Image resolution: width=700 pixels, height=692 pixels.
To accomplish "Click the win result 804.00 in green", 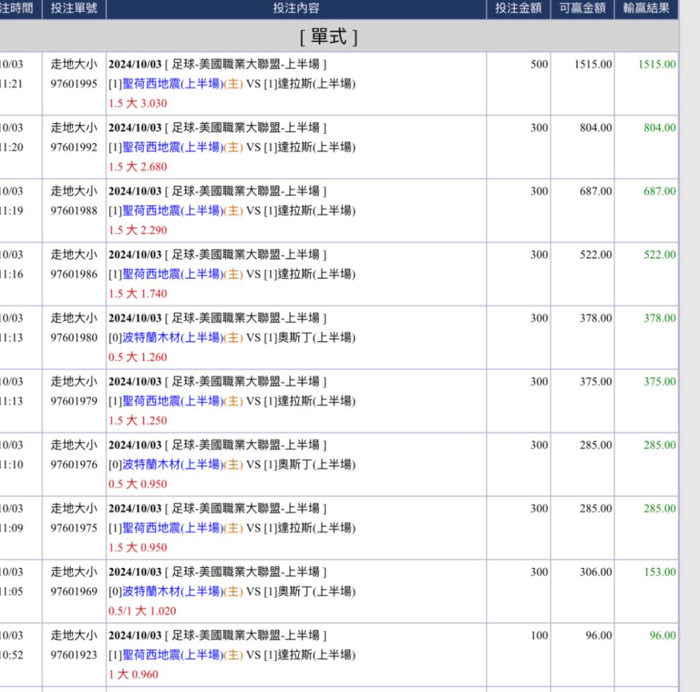I will click(659, 127).
